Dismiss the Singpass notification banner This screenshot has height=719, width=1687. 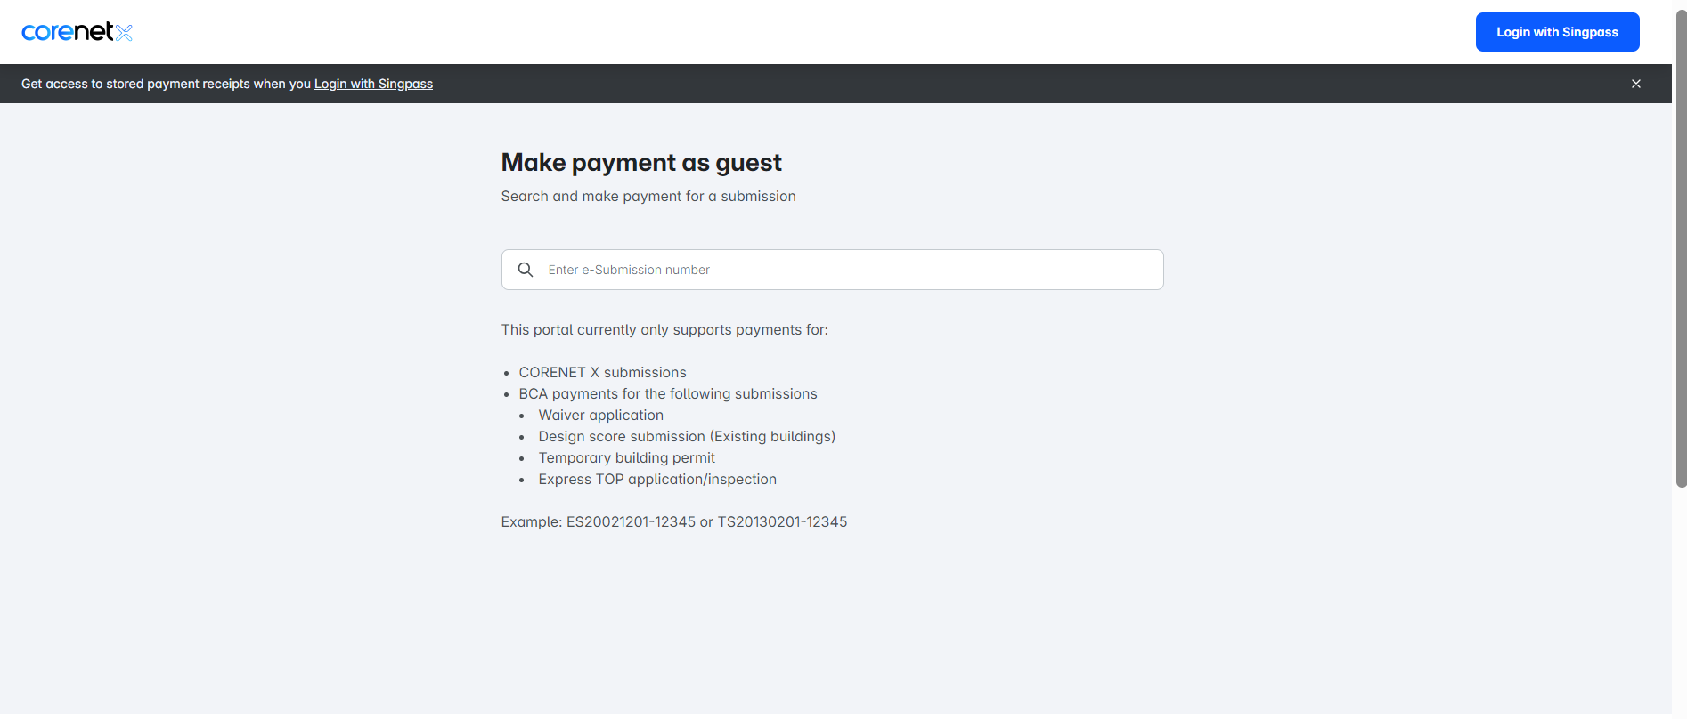pyautogui.click(x=1635, y=84)
